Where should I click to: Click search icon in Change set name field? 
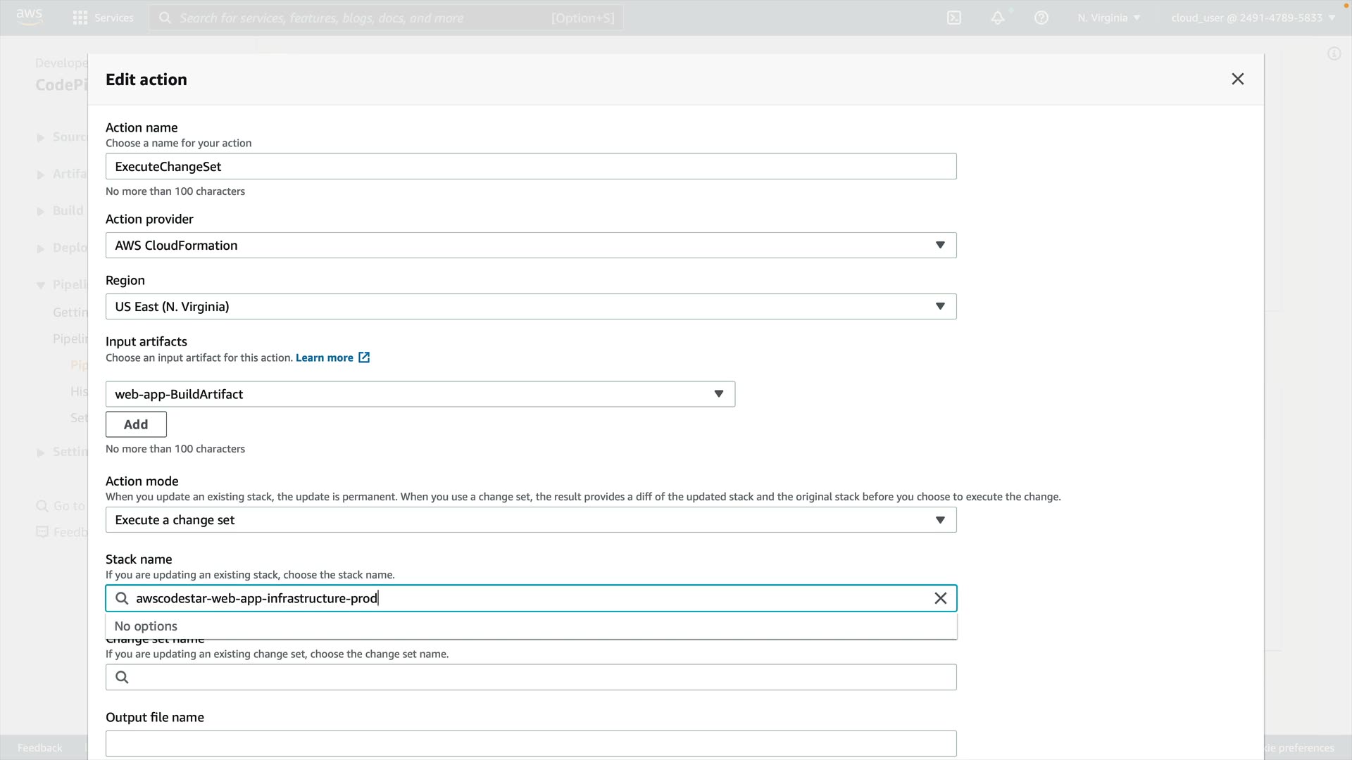click(x=122, y=677)
